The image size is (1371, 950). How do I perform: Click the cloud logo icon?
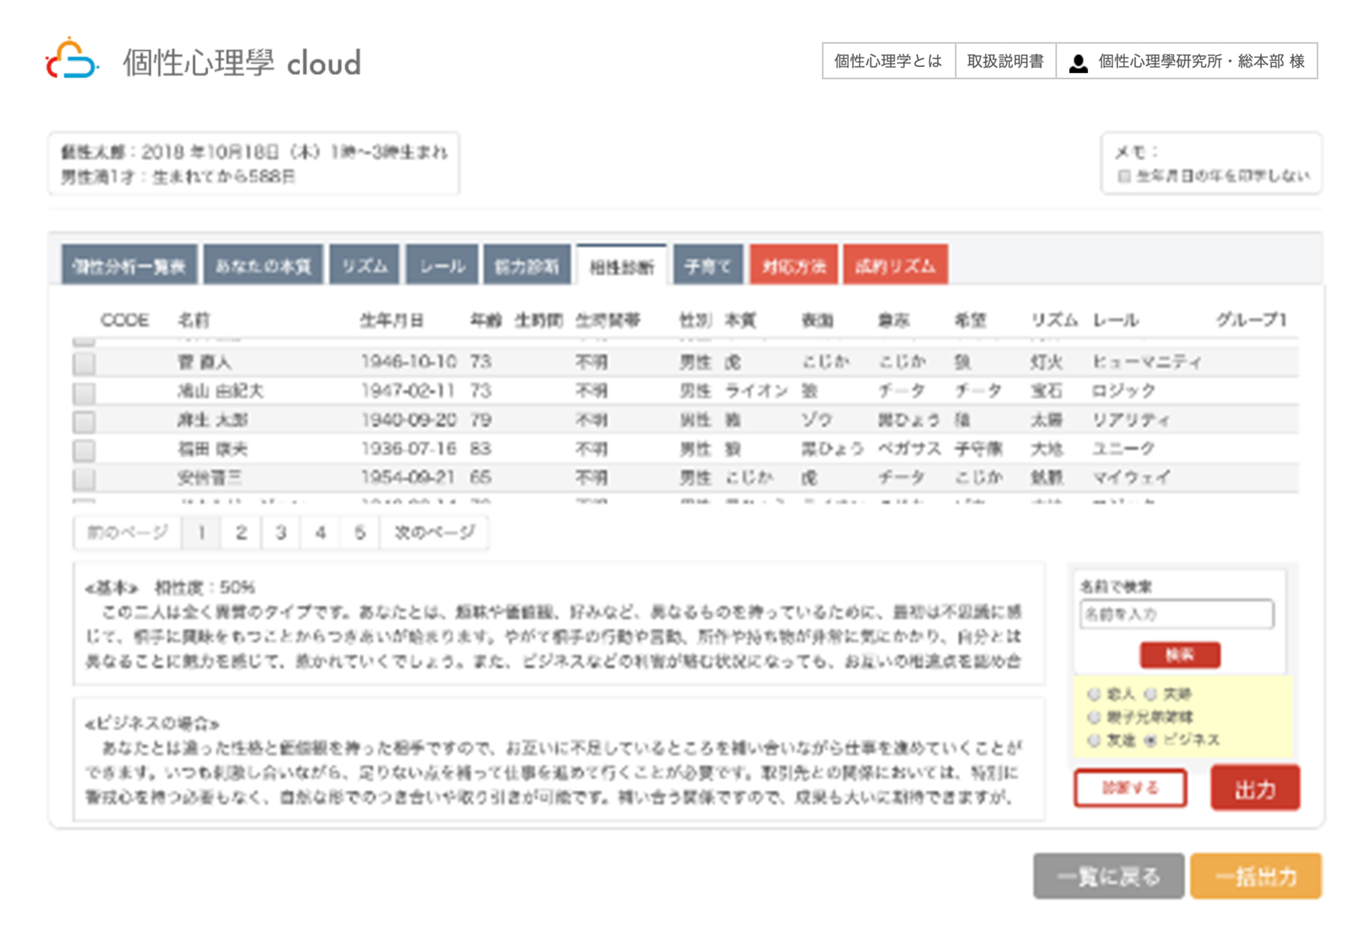pyautogui.click(x=72, y=60)
